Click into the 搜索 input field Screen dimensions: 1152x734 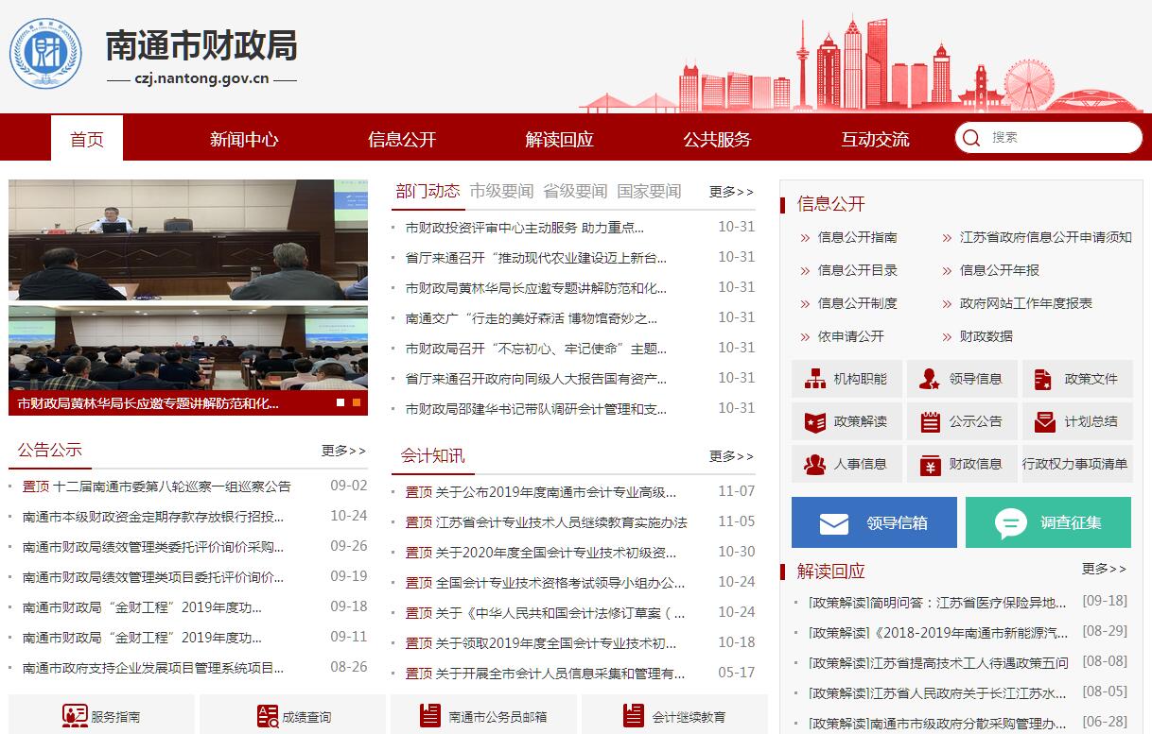[x=1059, y=138]
